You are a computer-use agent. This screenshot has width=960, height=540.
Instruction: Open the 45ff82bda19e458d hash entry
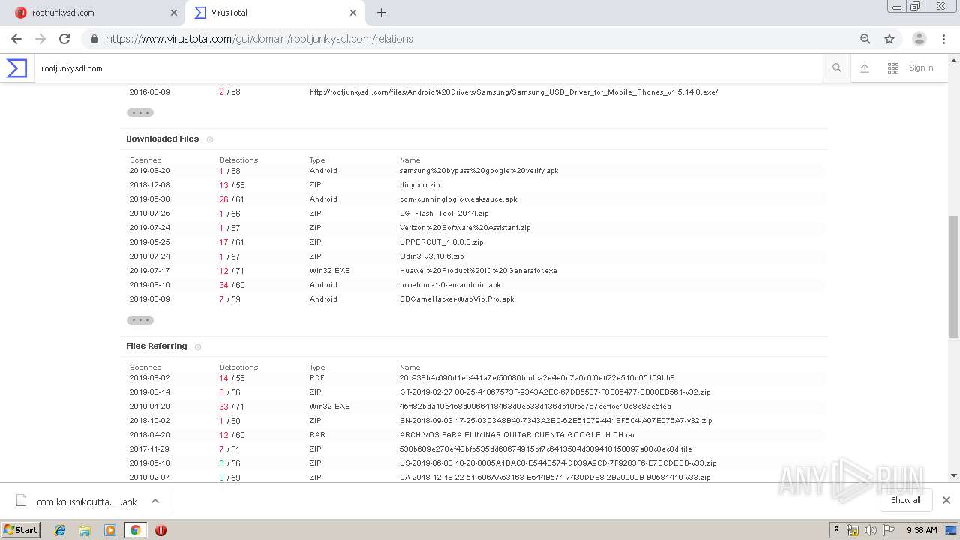(x=535, y=406)
